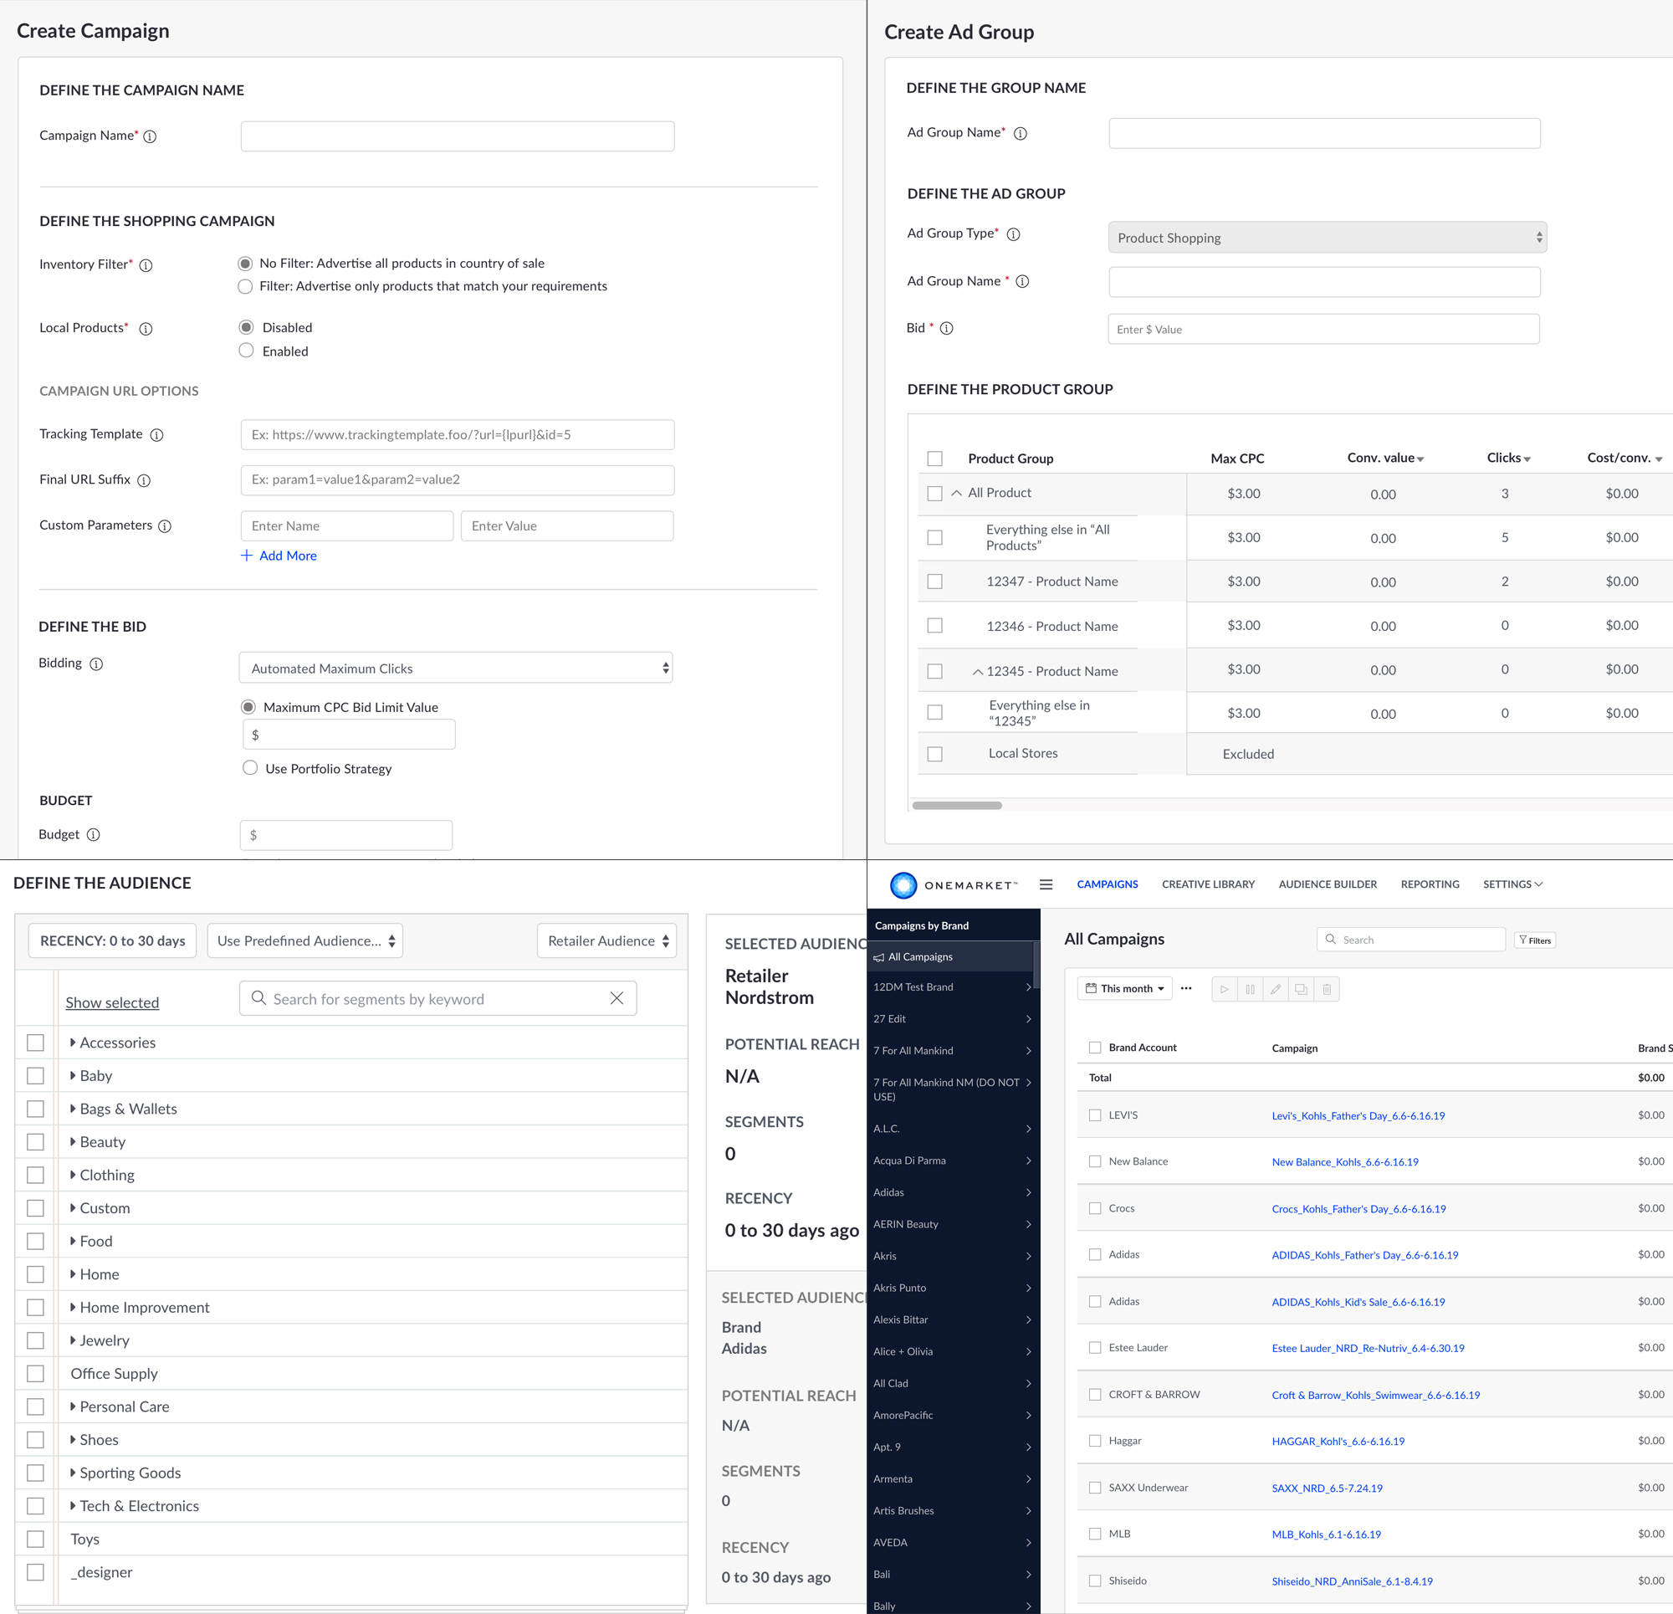This screenshot has height=1614, width=1673.
Task: Click the Bid info icon
Action: pyautogui.click(x=947, y=328)
